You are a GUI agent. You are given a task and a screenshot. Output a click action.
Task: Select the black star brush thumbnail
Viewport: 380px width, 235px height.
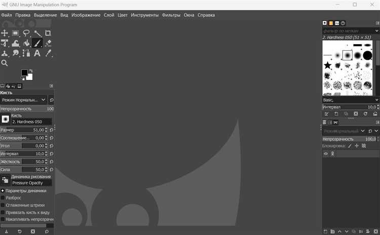327,65
